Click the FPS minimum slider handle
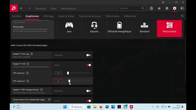The width and height of the screenshot is (196, 110). coord(68,73)
